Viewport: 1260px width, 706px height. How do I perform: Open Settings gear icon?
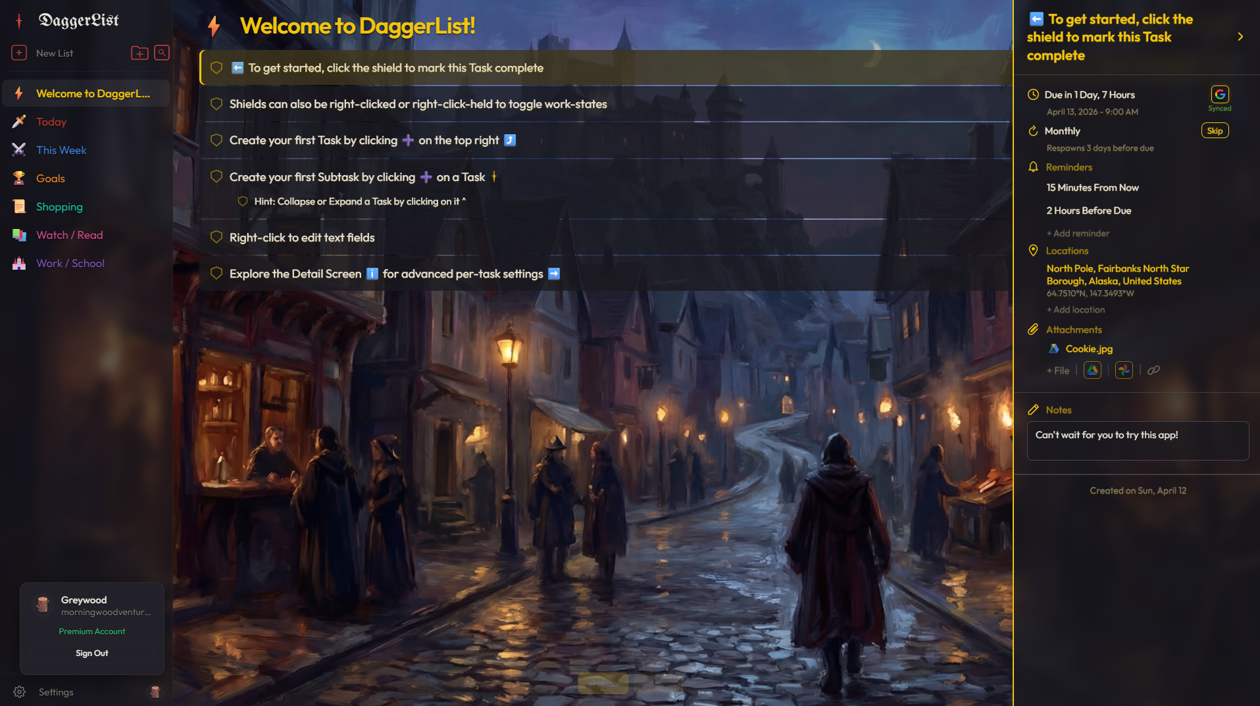20,692
